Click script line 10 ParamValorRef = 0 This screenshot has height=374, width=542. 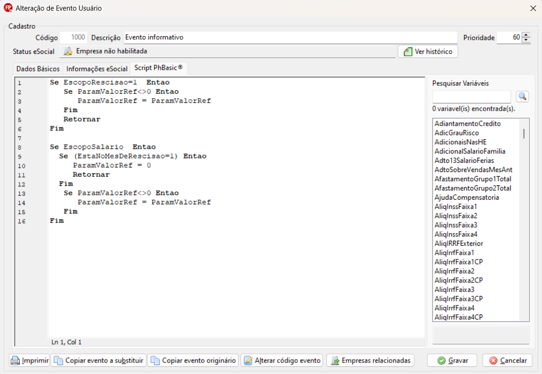tap(112, 166)
